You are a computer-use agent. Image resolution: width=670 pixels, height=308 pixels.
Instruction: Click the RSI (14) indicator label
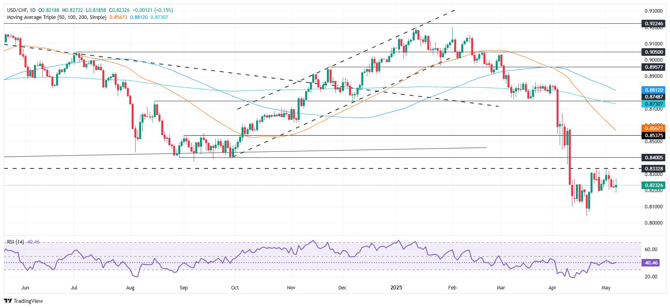(15, 242)
